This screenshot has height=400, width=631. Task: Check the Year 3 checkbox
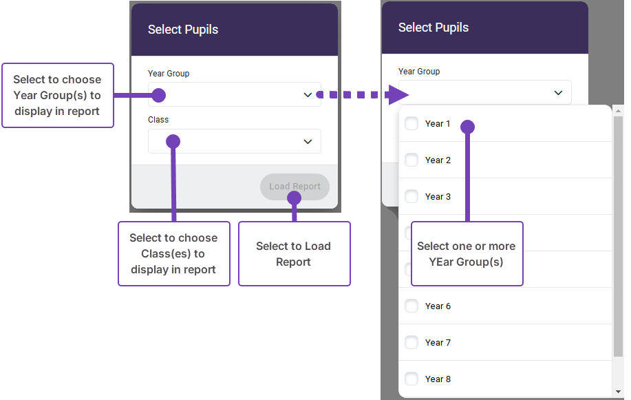point(411,196)
